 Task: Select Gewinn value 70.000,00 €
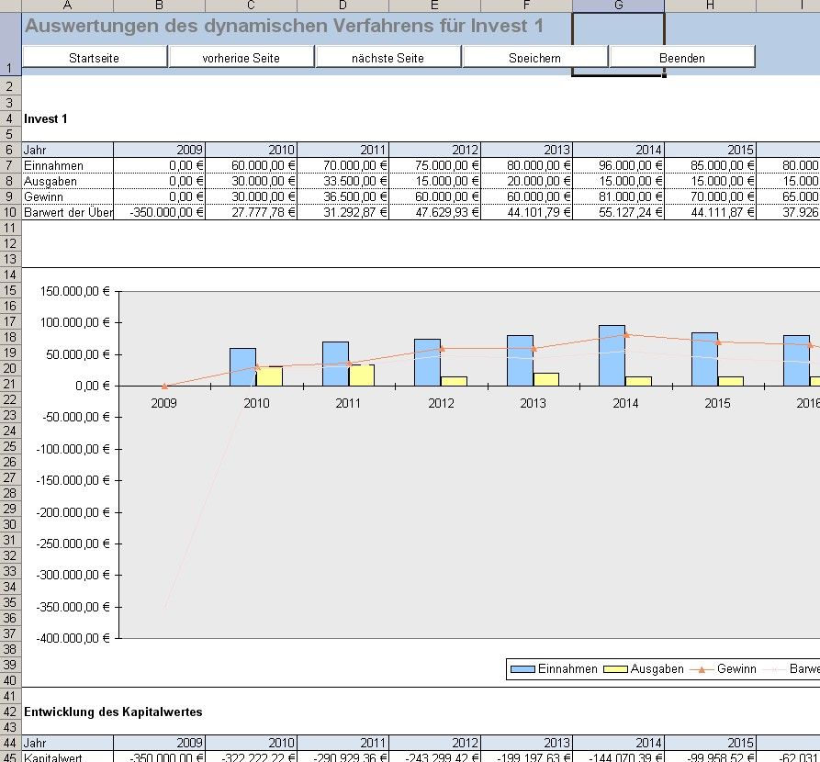point(710,196)
